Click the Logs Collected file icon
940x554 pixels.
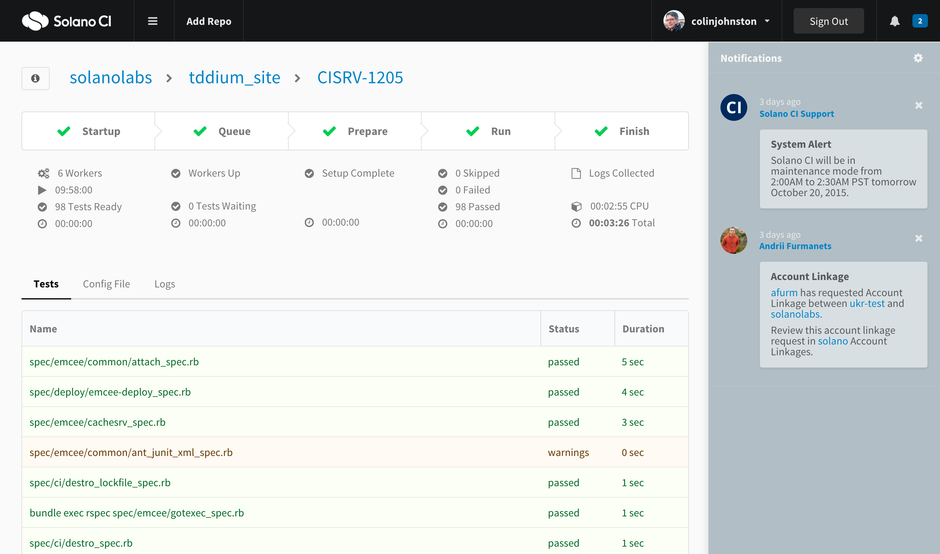(x=576, y=173)
